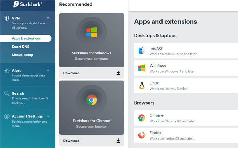Click the VPN shield icon
The image size is (238, 148).
[7, 18]
